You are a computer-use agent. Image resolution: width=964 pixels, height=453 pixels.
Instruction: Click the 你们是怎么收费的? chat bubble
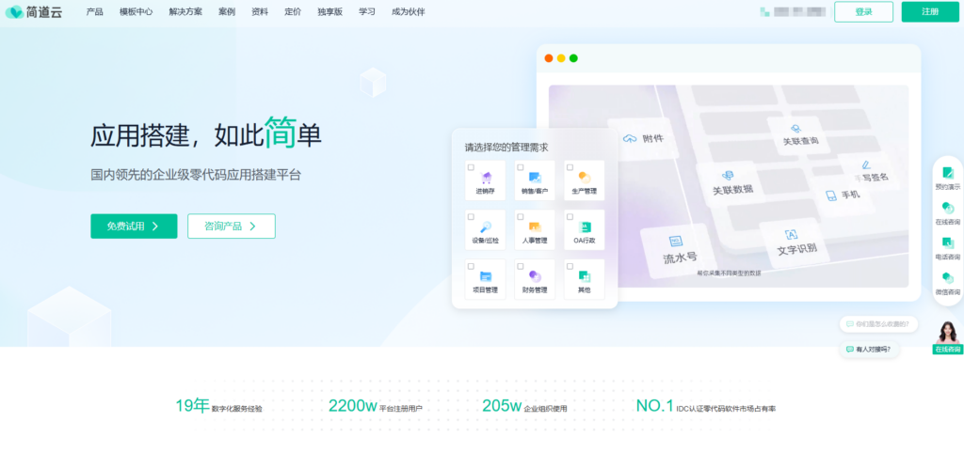[878, 324]
